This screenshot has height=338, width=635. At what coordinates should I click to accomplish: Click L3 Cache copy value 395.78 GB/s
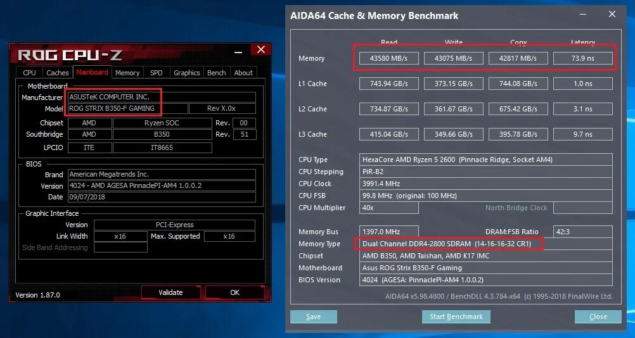tap(518, 134)
